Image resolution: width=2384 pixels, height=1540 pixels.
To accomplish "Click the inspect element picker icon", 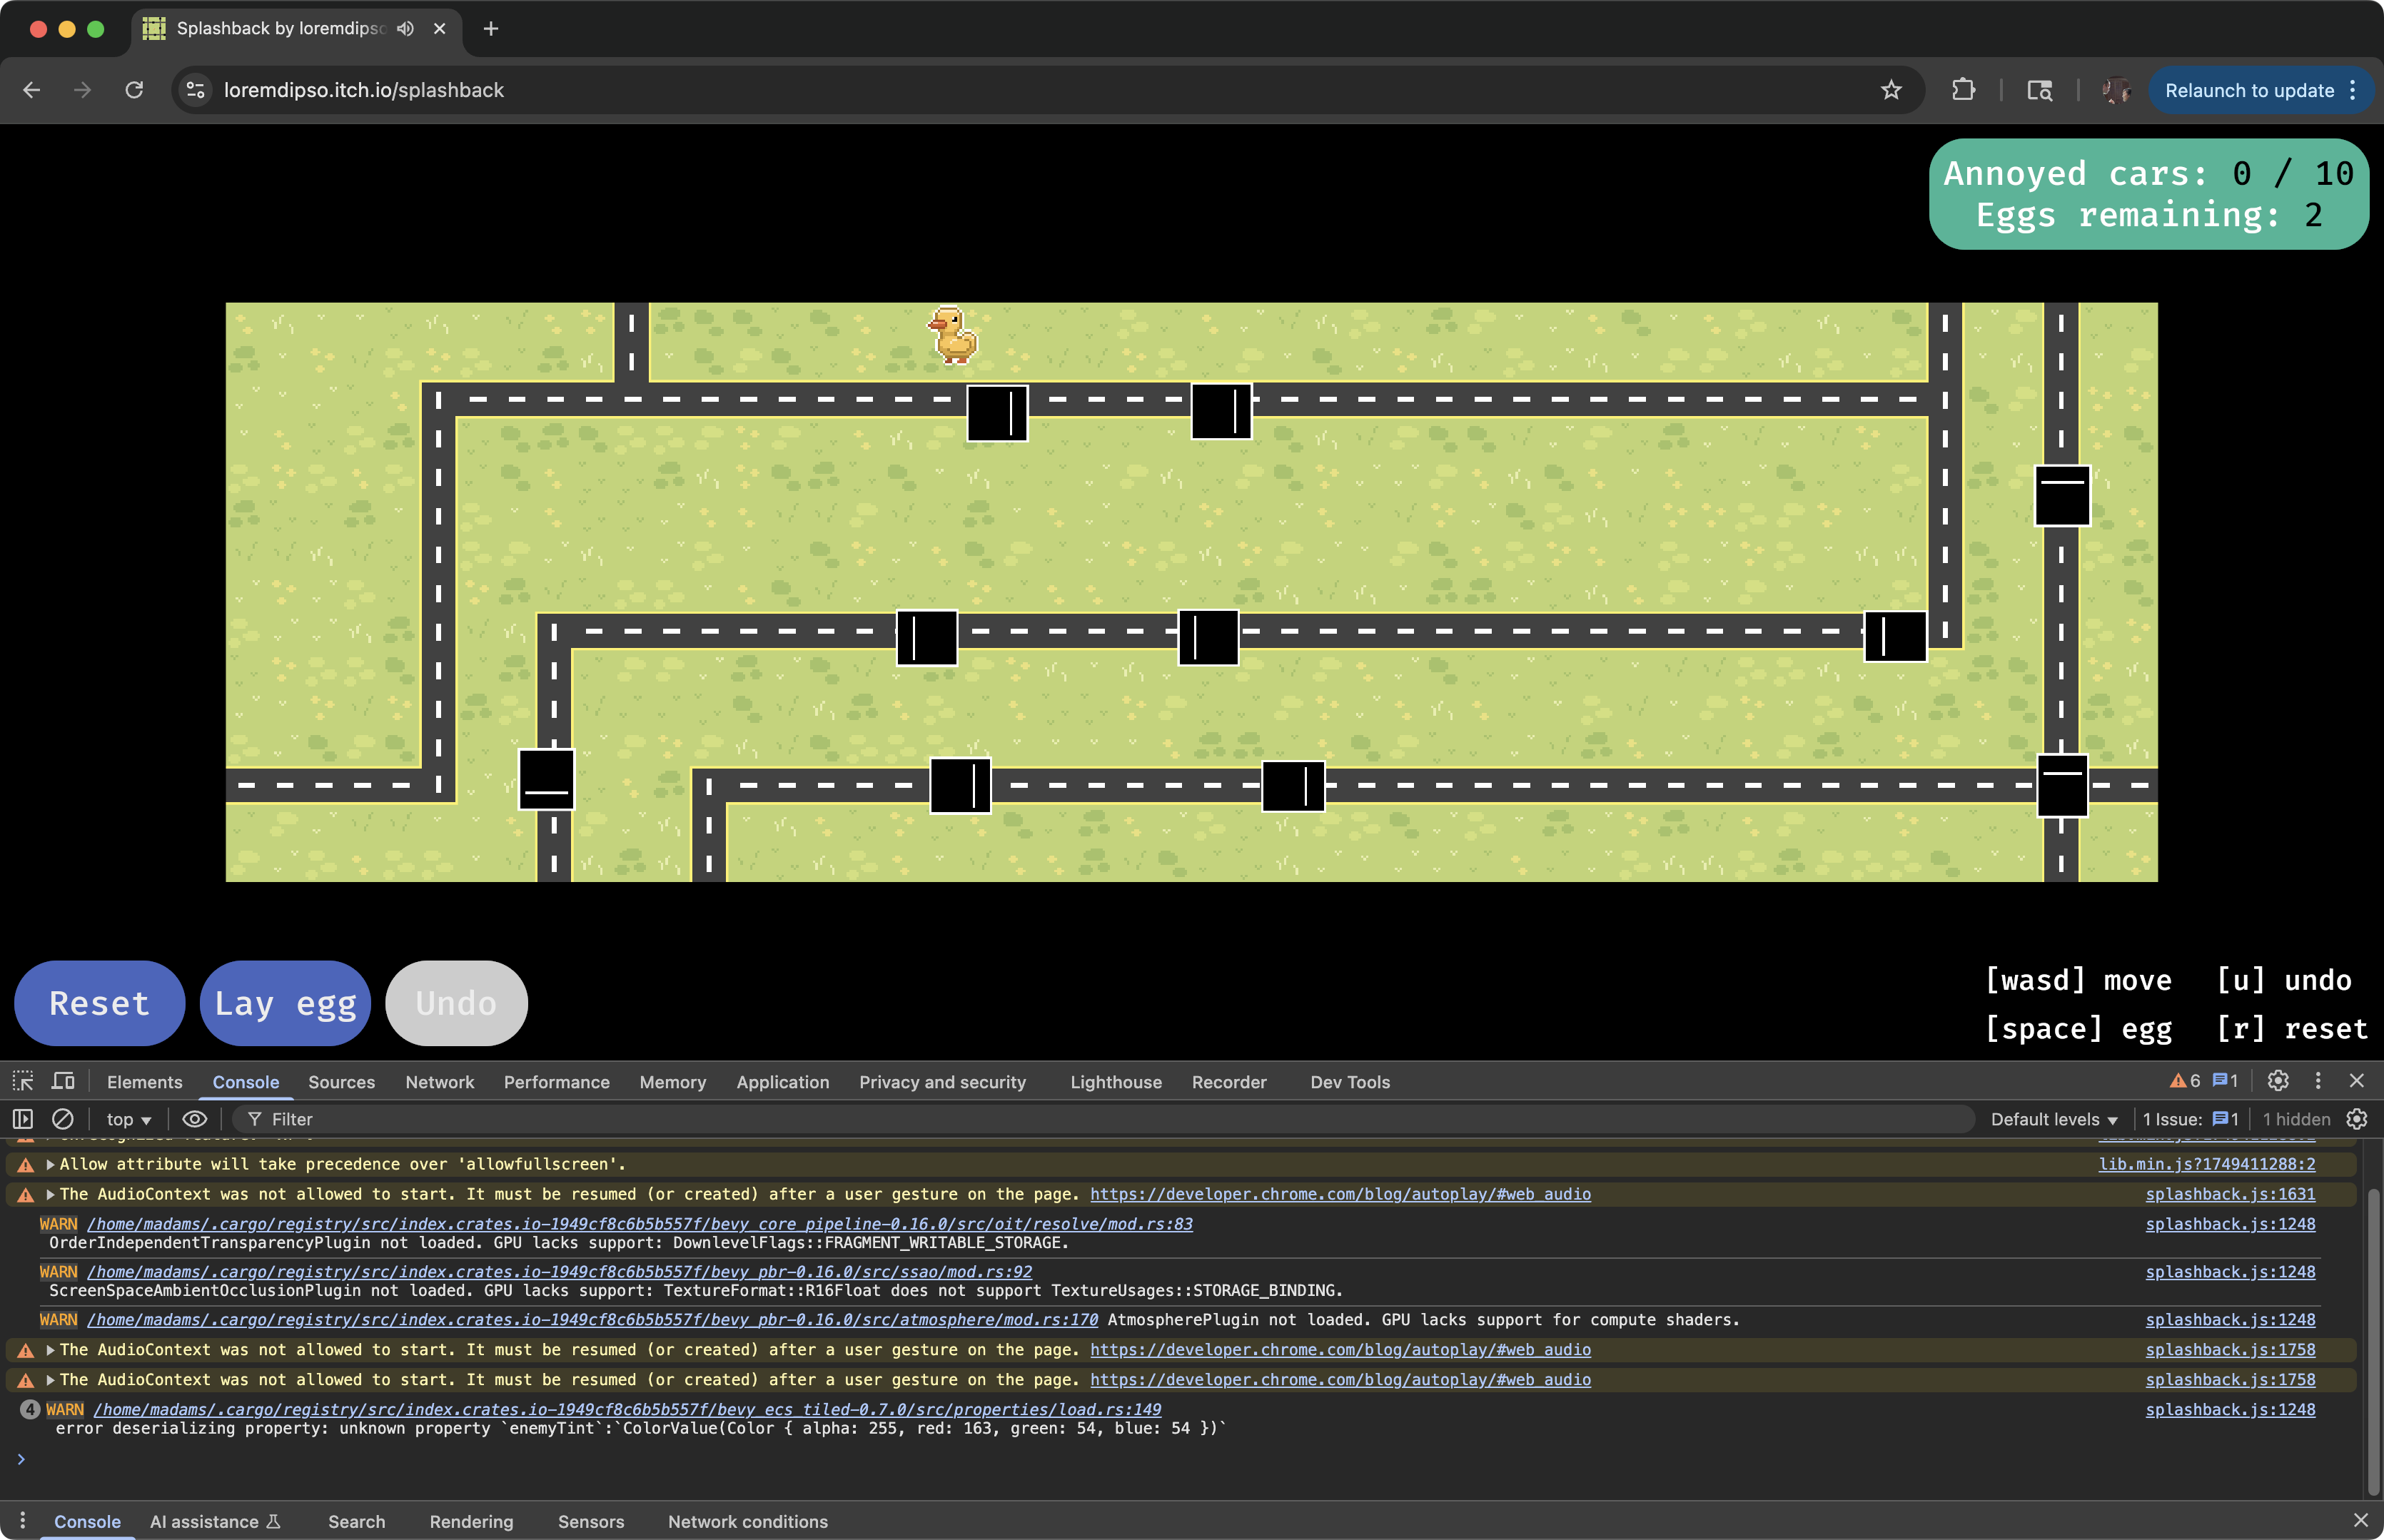I will click(23, 1081).
